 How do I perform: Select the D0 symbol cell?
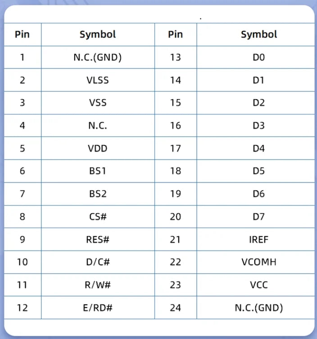point(256,57)
